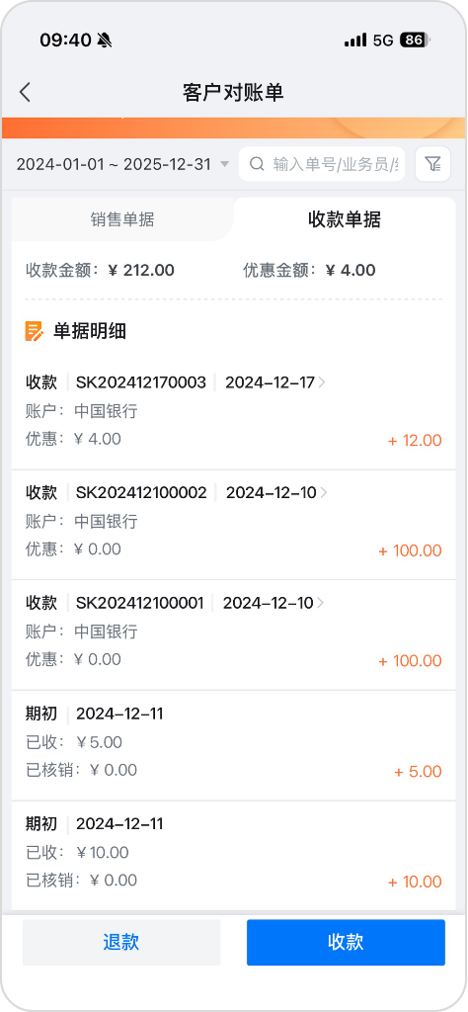Tap the muted bell status icon
Screen dimensions: 468x1012
tap(105, 40)
